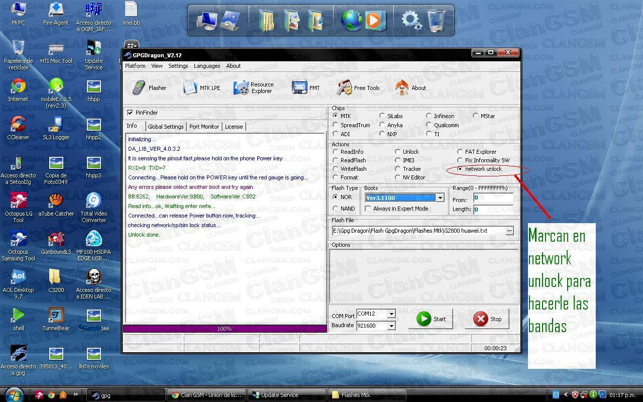This screenshot has height=402, width=643.
Task: Switch to Flashes Mtk taskbar window
Action: coord(366,395)
